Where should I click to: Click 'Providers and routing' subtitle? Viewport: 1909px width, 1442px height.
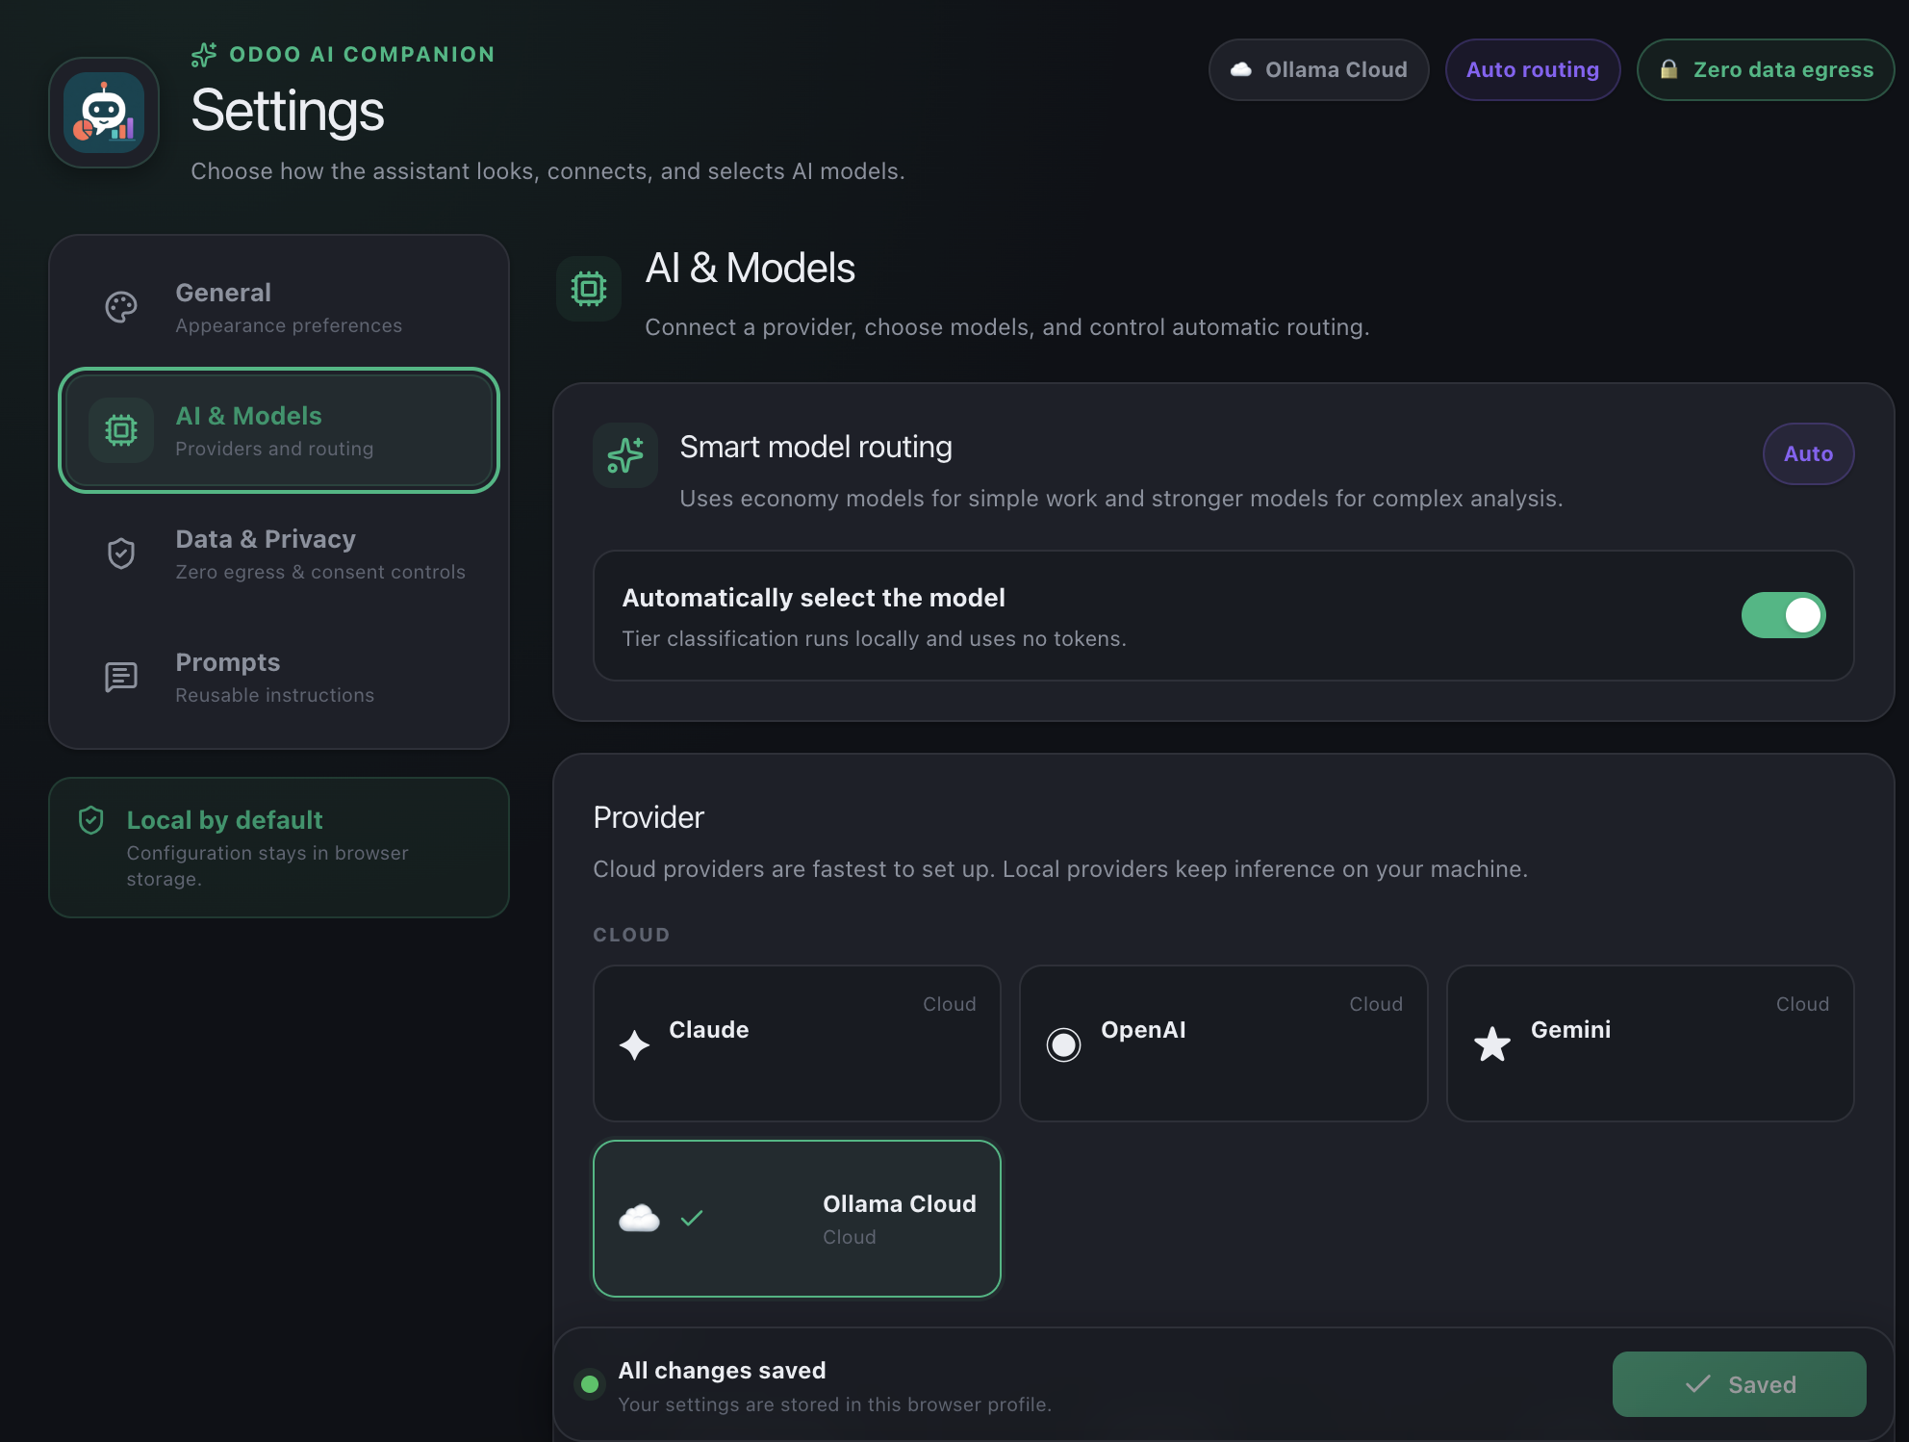click(274, 449)
